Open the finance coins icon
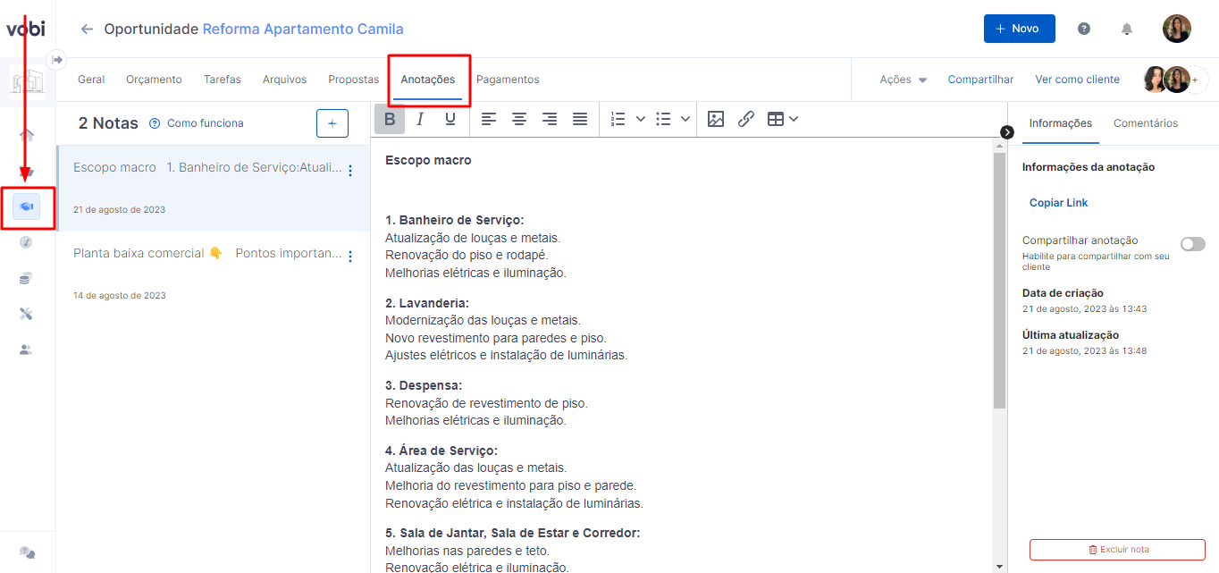This screenshot has width=1219, height=573. pos(26,278)
